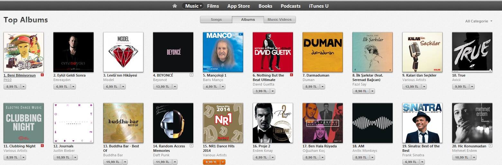
Task: Open the App Store section
Action: 239,6
